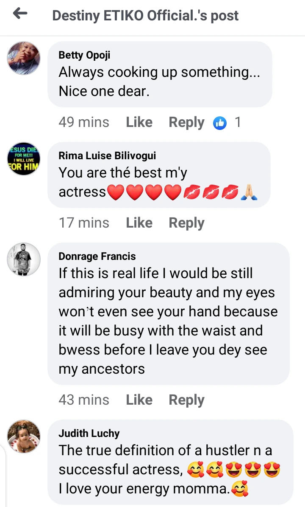
Task: Reply to Rima Luise Bilivogui's comment
Action: (x=186, y=223)
